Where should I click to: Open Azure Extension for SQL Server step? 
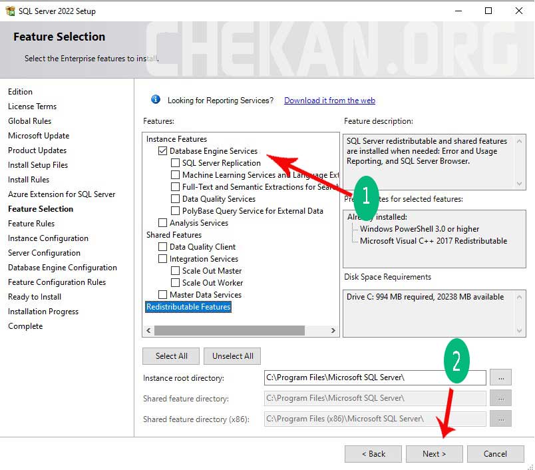tap(61, 194)
